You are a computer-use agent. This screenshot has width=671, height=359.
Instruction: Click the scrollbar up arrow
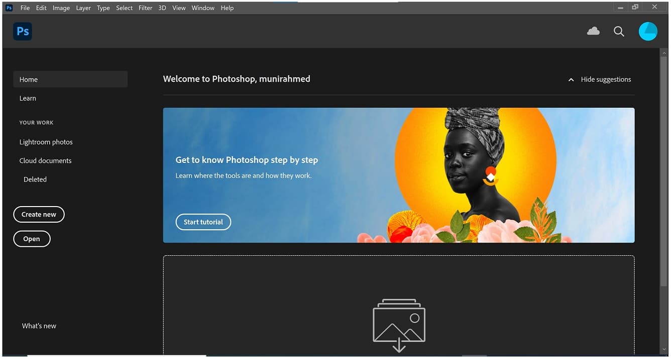coord(664,52)
